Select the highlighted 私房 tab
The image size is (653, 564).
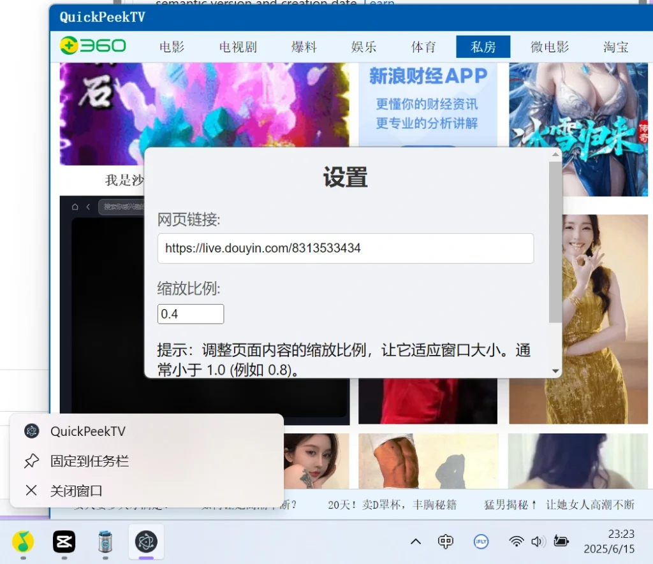483,47
